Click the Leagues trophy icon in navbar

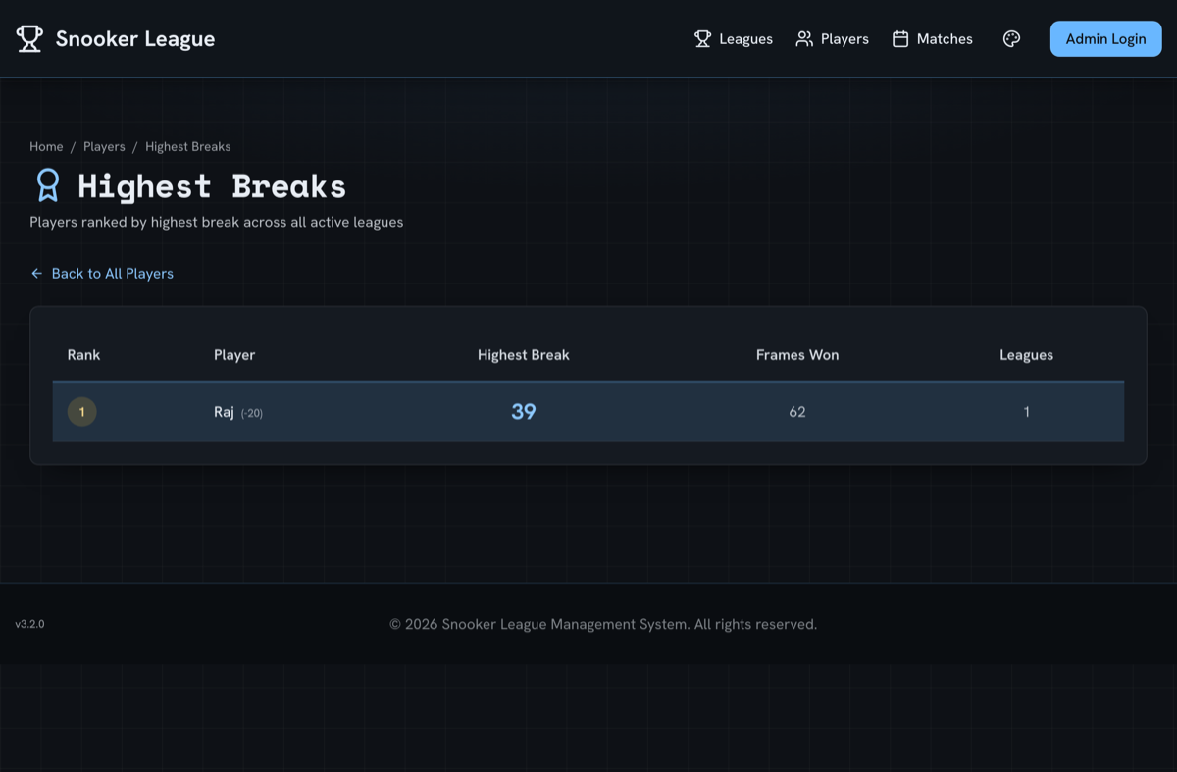click(x=702, y=39)
